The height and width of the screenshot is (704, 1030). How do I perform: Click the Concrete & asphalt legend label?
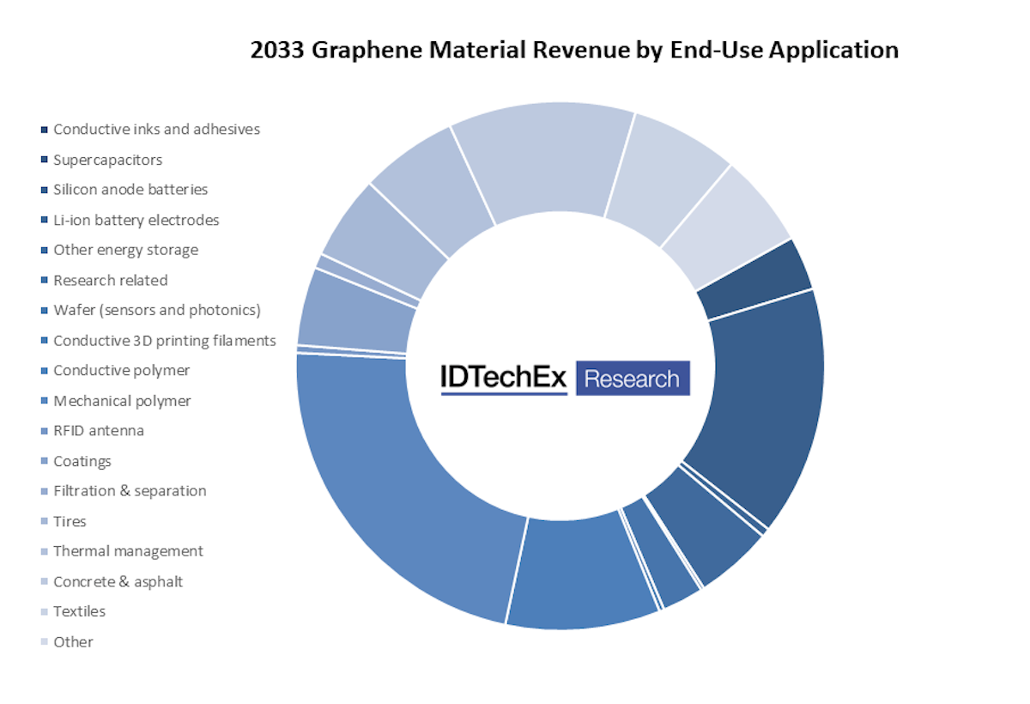(118, 580)
